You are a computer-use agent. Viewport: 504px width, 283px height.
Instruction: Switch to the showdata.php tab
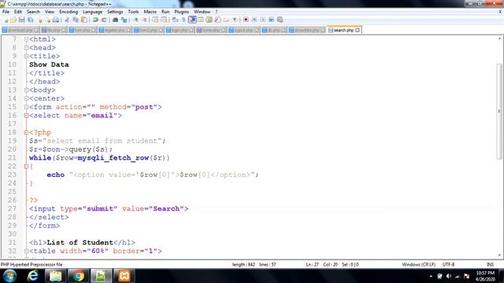click(306, 30)
